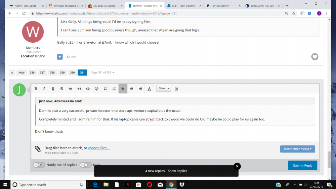Go to page 330 of the thread
Screen dimensions: 336x189
[x=72, y=73]
